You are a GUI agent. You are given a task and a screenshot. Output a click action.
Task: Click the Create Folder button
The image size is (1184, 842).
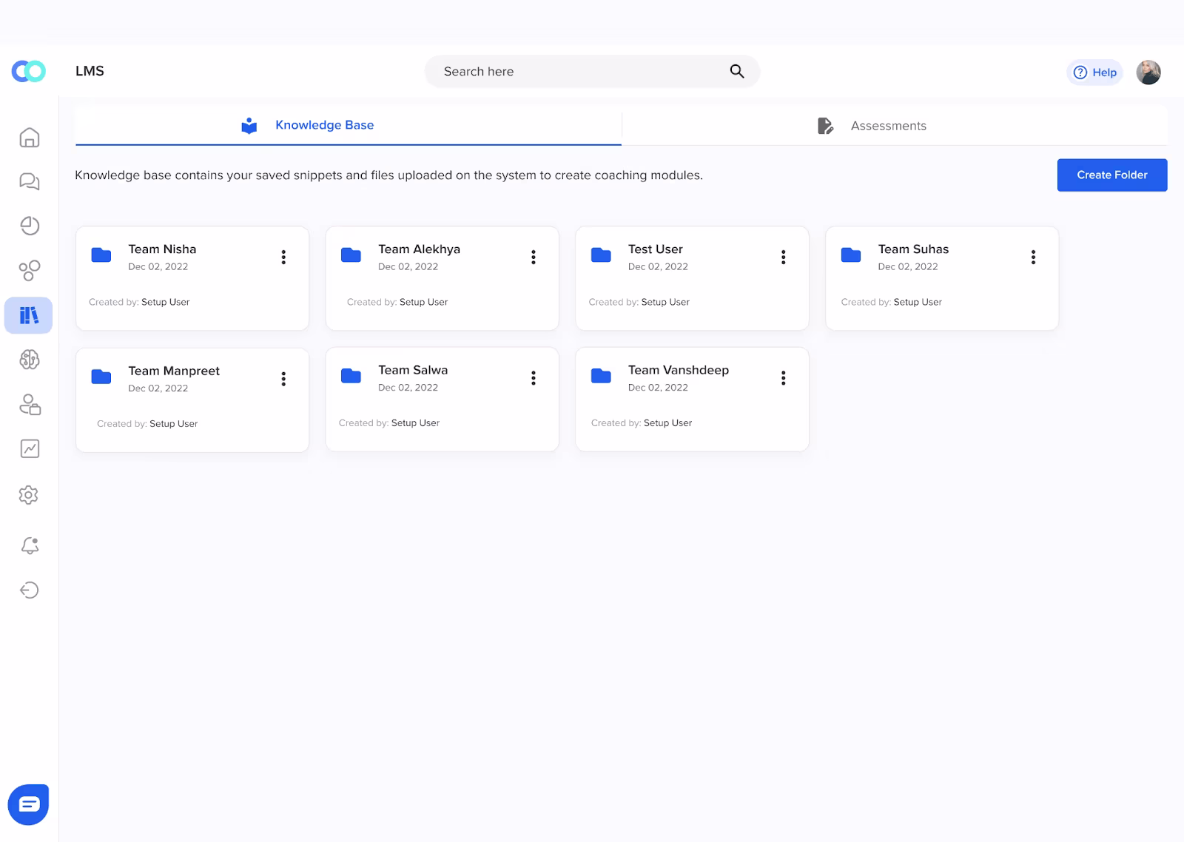[1112, 175]
